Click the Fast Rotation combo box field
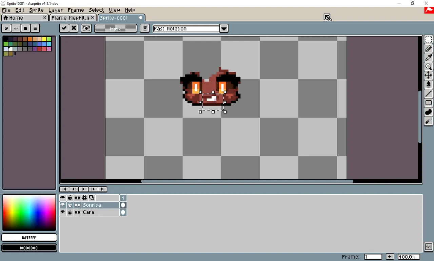 tap(186, 29)
